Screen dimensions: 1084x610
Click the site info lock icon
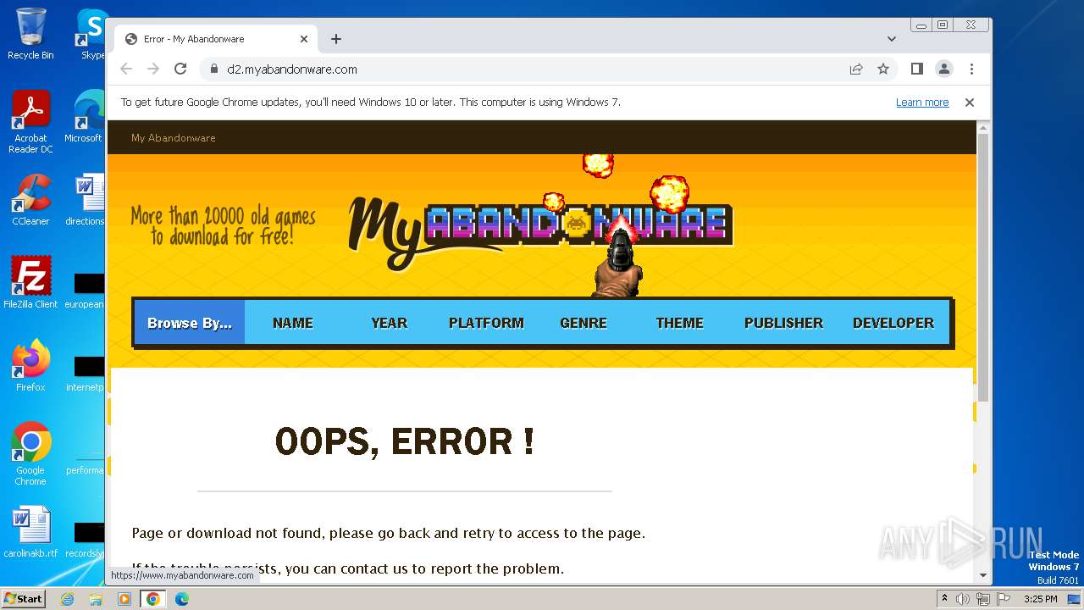click(213, 69)
